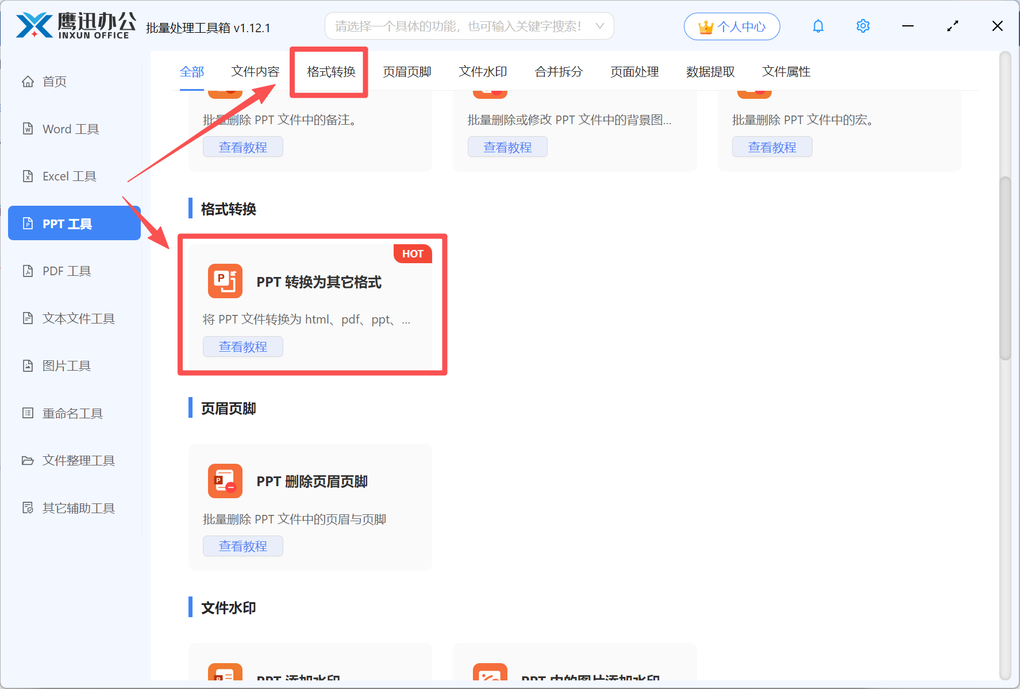Open the settings gear
This screenshot has height=689, width=1020.
(x=863, y=26)
